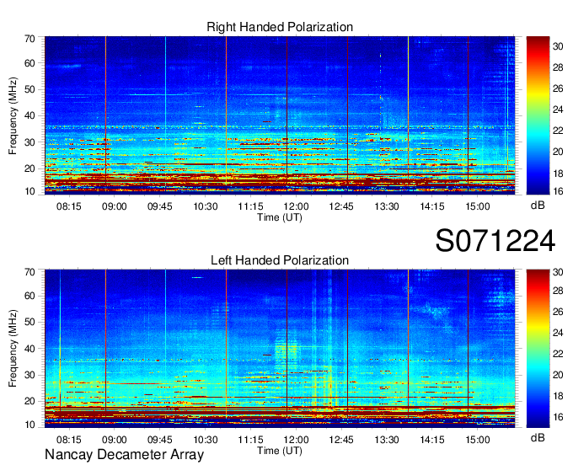Screen dimensions: 573x465
Task: Click the 08:15 tick under Left Handed plot
Action: point(69,440)
